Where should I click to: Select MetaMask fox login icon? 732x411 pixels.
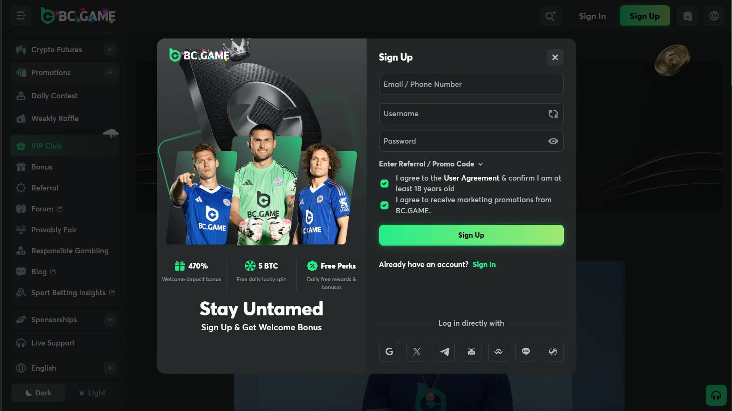click(x=471, y=351)
